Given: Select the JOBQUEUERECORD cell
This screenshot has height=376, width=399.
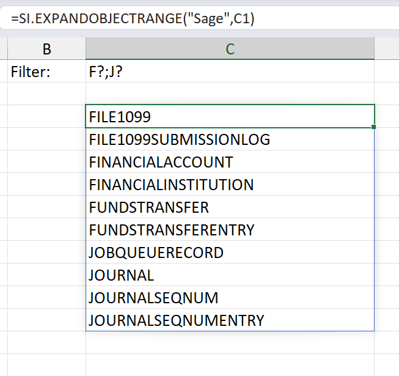Looking at the screenshot, I should pyautogui.click(x=230, y=252).
